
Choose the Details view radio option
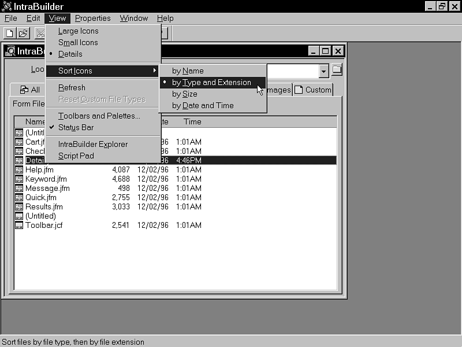(70, 54)
